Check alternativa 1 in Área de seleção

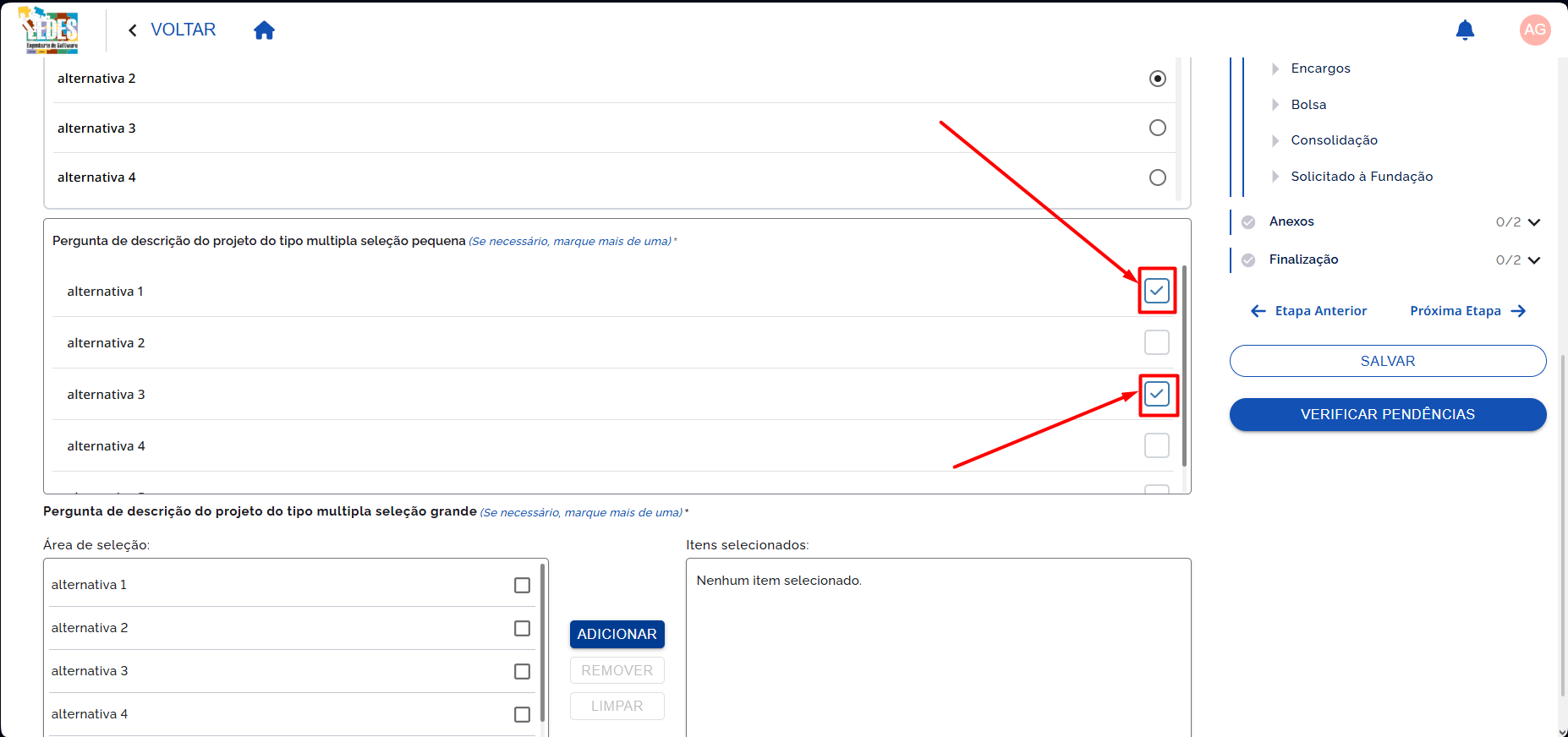tap(523, 586)
